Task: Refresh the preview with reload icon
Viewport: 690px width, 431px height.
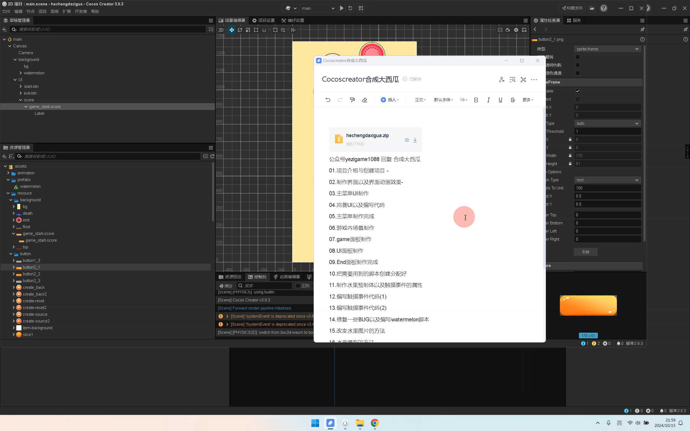Action: coord(350,8)
